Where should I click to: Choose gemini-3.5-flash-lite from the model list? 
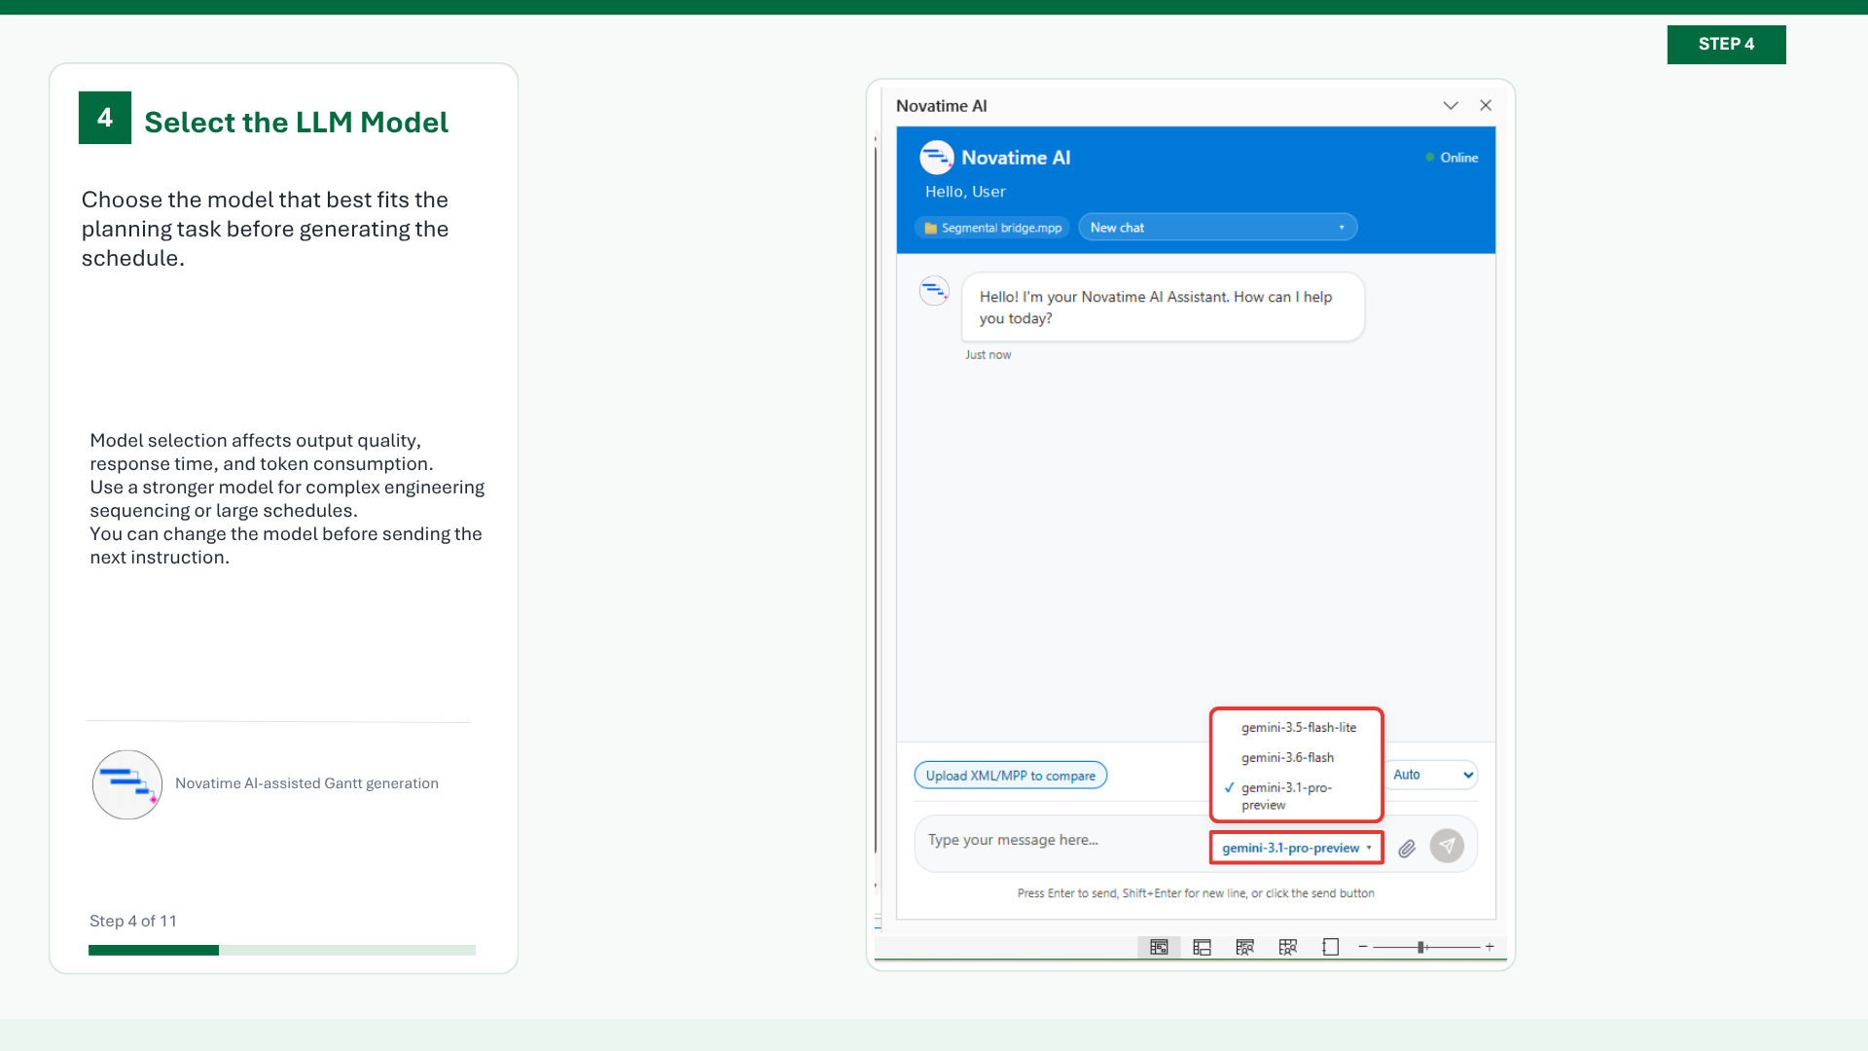click(x=1298, y=728)
